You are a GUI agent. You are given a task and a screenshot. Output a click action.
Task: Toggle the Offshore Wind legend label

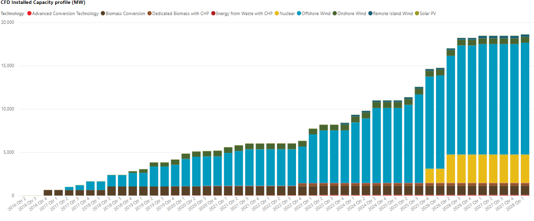click(x=317, y=13)
